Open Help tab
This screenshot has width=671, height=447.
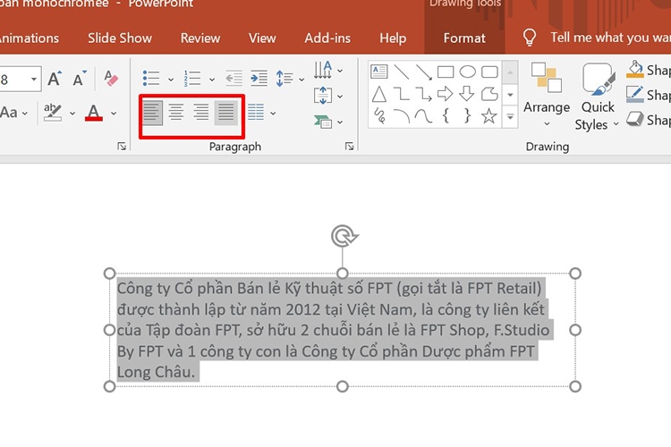click(x=393, y=38)
